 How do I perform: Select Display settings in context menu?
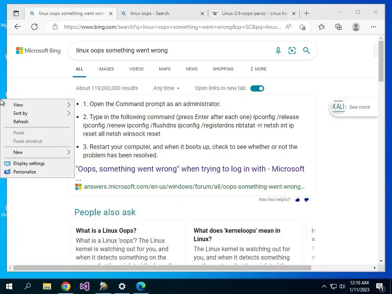tap(38, 163)
